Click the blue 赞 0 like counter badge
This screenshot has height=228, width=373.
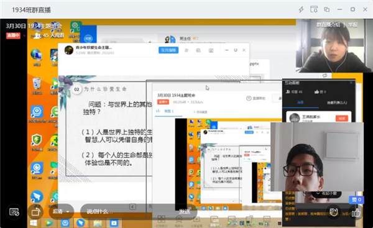tap(356, 199)
